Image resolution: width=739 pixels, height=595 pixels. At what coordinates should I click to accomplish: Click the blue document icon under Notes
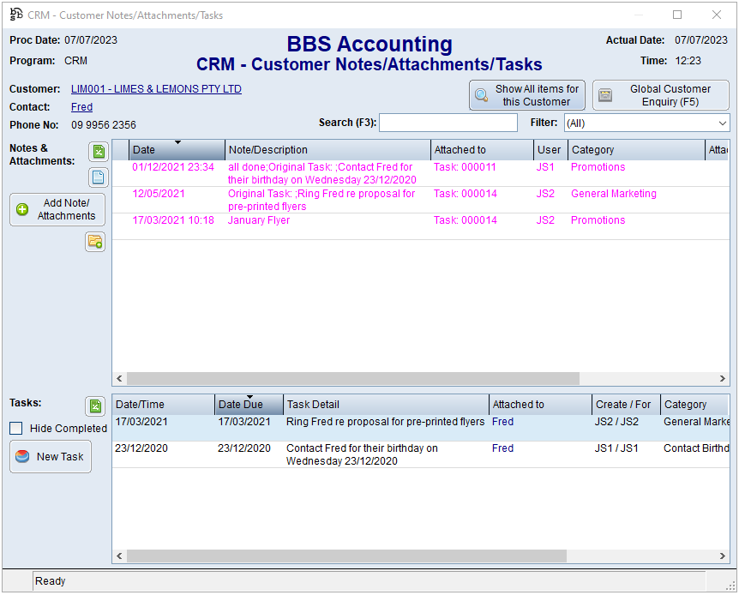click(99, 177)
